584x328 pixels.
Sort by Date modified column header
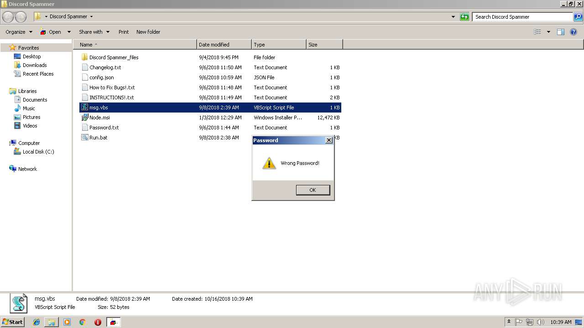coord(224,45)
